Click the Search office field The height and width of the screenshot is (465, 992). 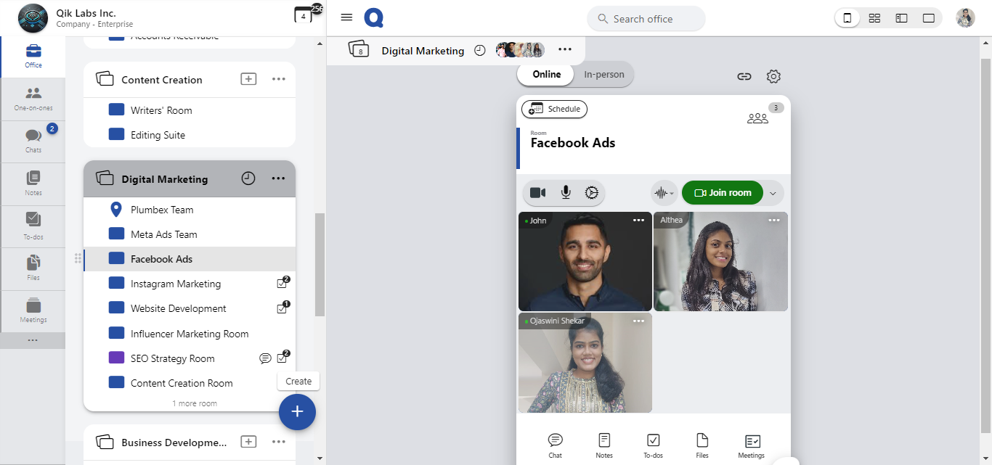pyautogui.click(x=646, y=19)
